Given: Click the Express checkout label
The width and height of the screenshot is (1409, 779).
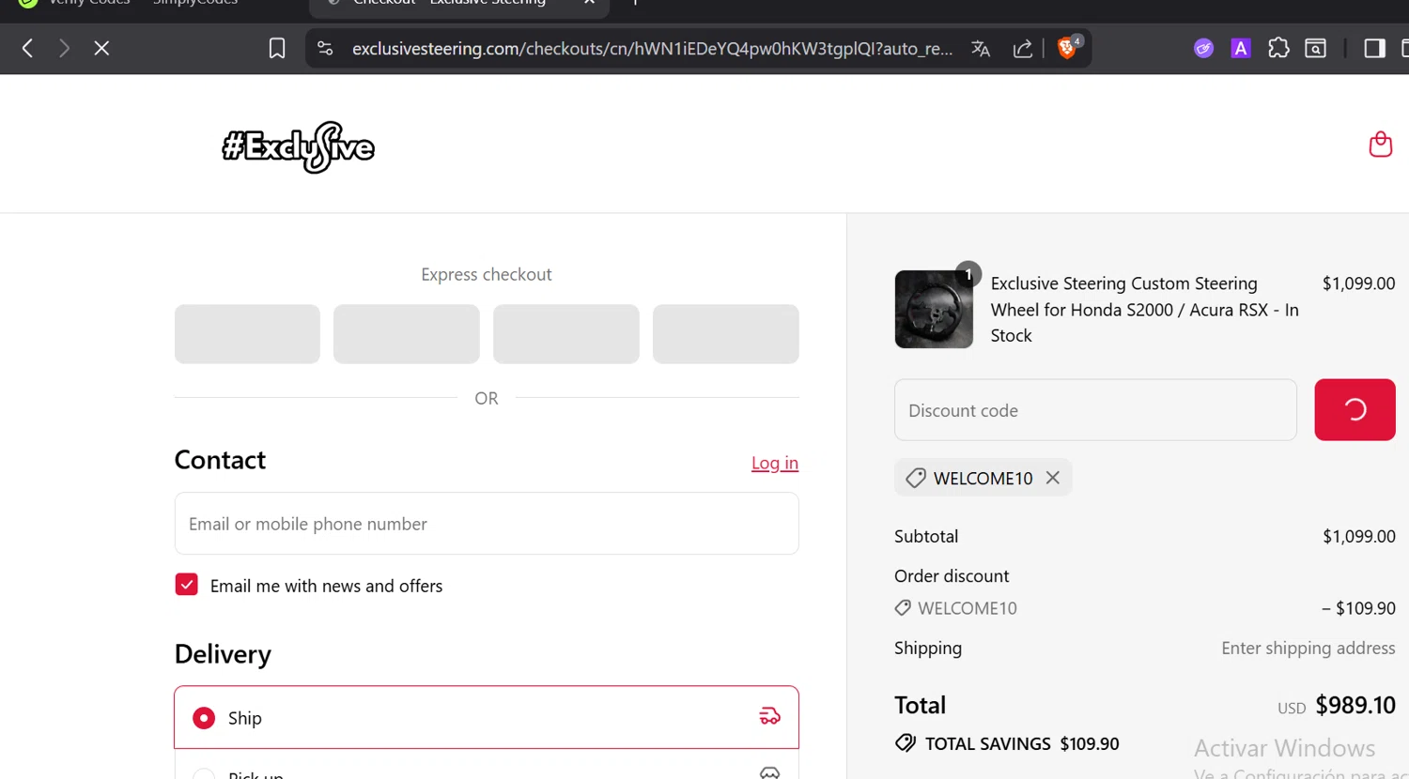Looking at the screenshot, I should 487,274.
